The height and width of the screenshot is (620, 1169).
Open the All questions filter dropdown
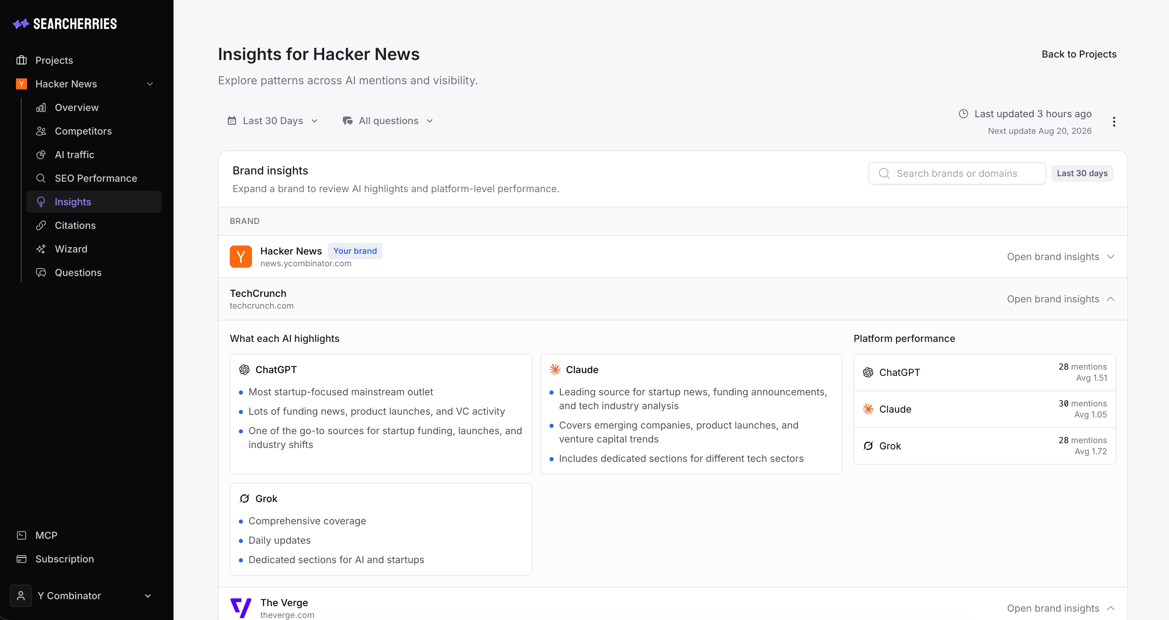coord(388,121)
